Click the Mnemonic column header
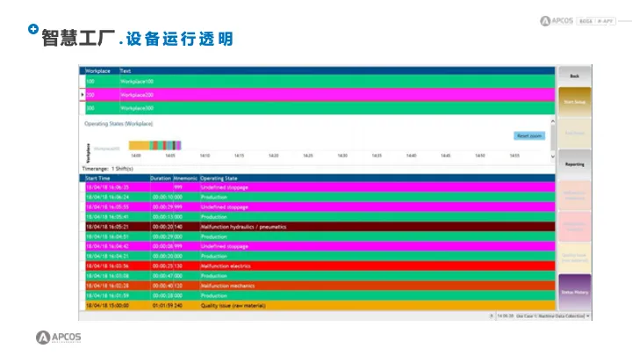This screenshot has width=632, height=356. tap(185, 178)
